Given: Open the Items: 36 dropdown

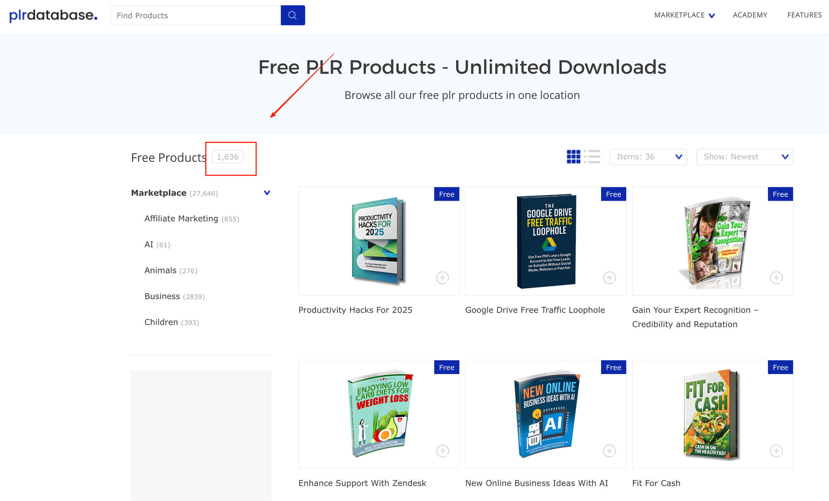Looking at the screenshot, I should point(648,157).
